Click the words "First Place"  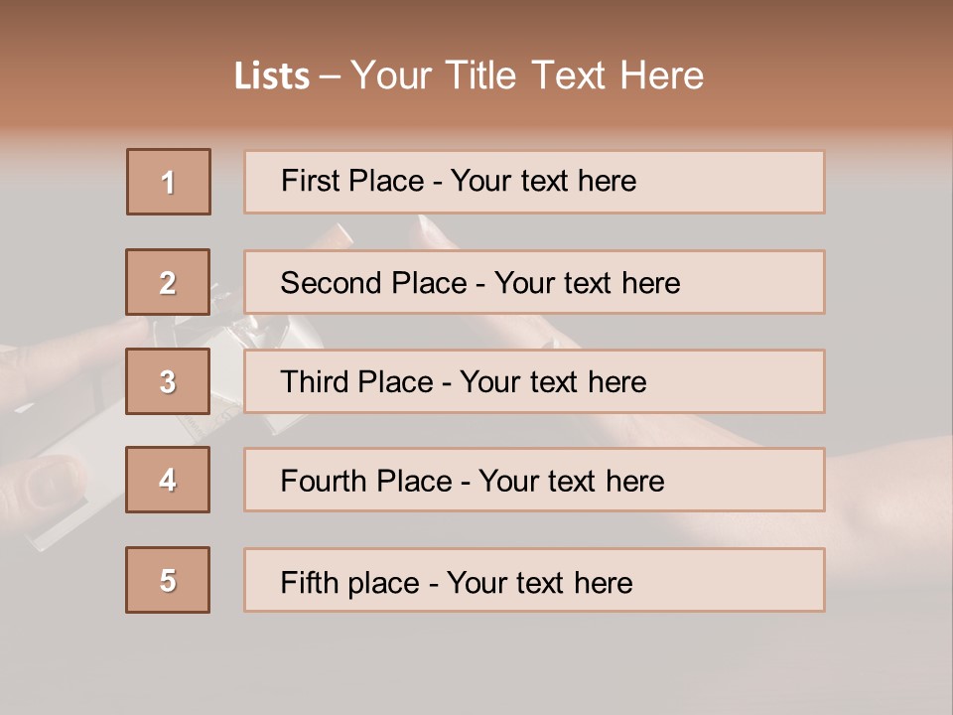click(x=353, y=181)
